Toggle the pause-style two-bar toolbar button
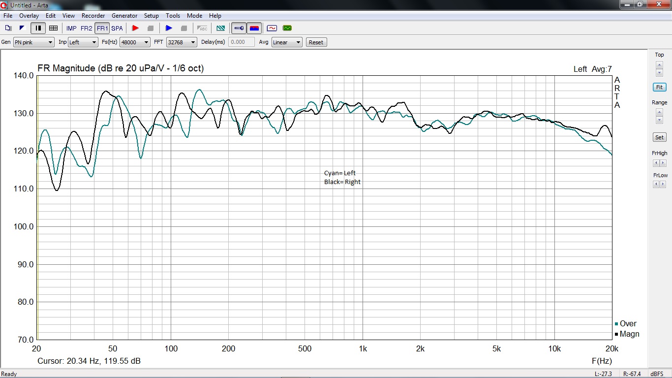672x378 pixels. tap(38, 29)
